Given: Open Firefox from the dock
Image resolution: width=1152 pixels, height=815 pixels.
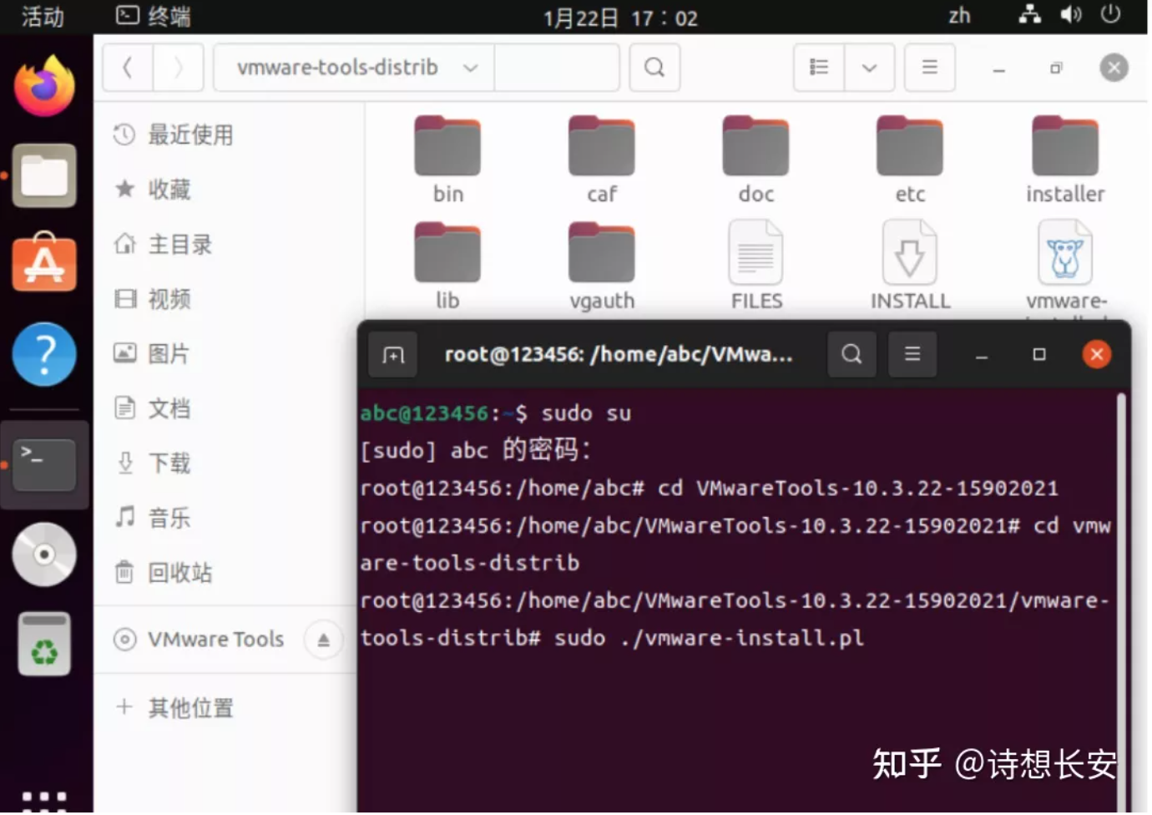Looking at the screenshot, I should coord(44,86).
